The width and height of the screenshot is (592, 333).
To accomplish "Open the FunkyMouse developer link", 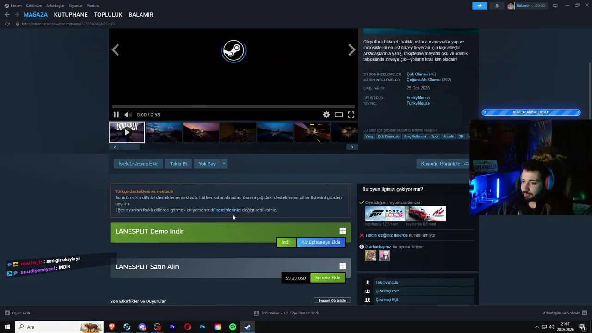I will (x=418, y=98).
